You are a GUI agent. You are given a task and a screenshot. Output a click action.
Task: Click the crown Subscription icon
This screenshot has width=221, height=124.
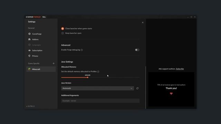pyautogui.click(x=29, y=50)
